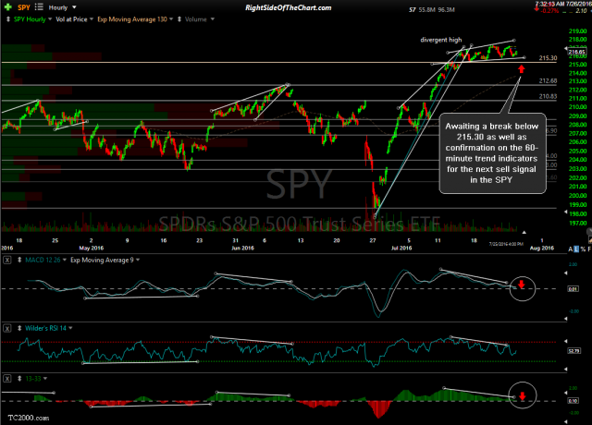Click the white triangle marker below volume bars
Viewport: 592px width, 425px height.
pyautogui.click(x=524, y=232)
